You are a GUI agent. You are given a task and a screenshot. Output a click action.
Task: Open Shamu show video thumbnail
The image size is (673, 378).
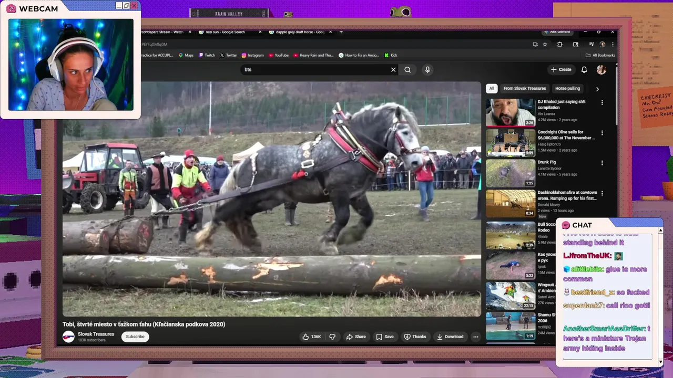tap(510, 326)
